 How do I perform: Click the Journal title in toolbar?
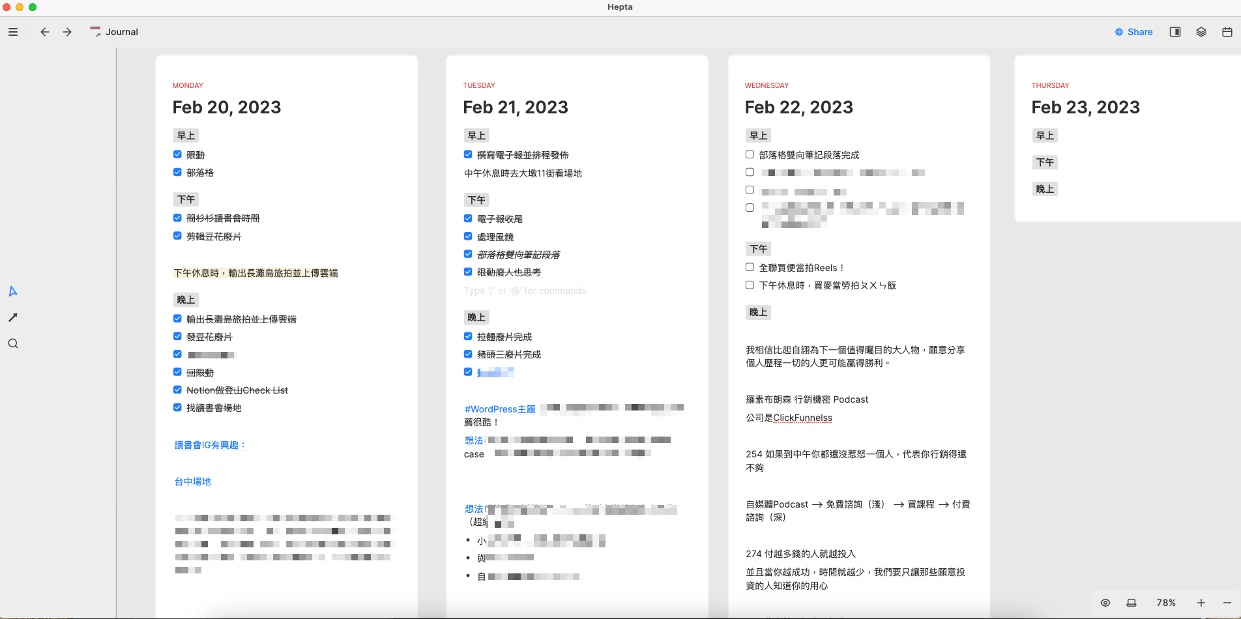122,32
